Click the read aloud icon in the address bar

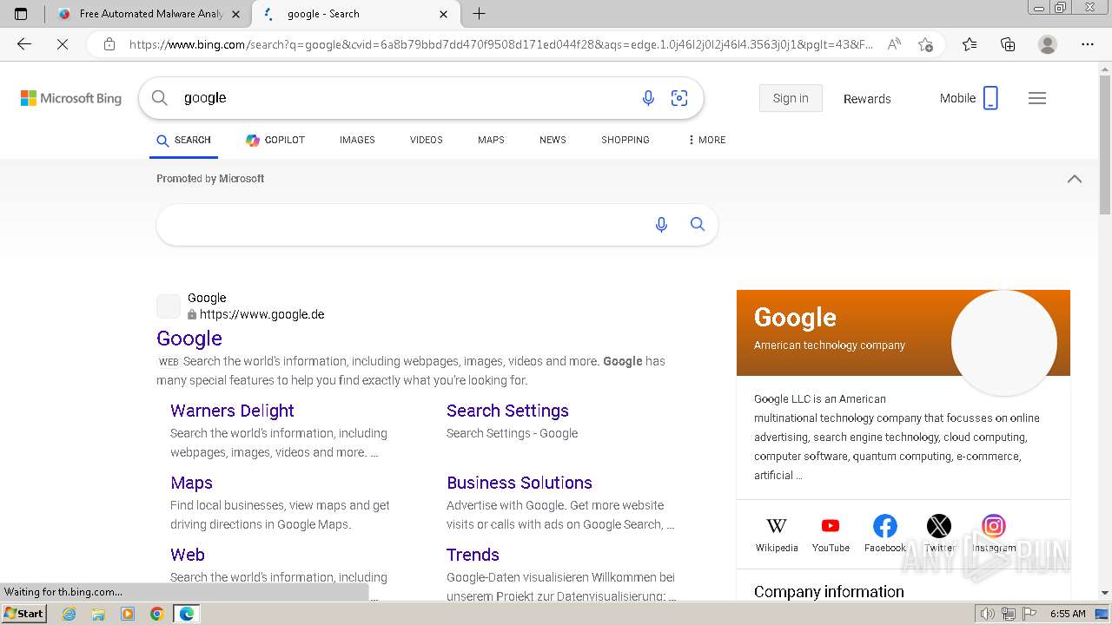[x=893, y=44]
